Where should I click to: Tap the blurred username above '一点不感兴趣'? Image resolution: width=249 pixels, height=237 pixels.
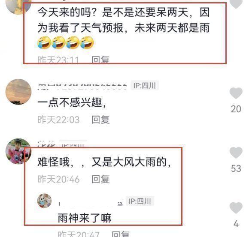tap(82, 86)
